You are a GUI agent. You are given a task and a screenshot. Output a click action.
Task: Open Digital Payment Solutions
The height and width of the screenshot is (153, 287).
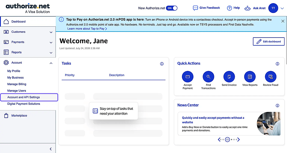[24, 104]
